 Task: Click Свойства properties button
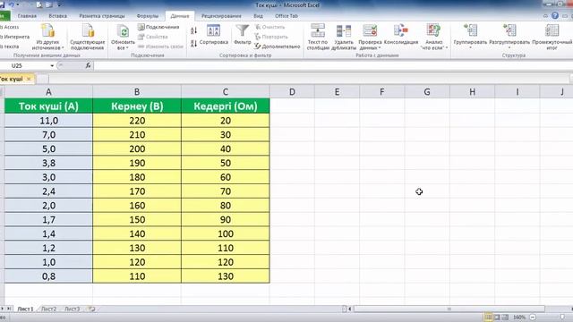(153, 37)
